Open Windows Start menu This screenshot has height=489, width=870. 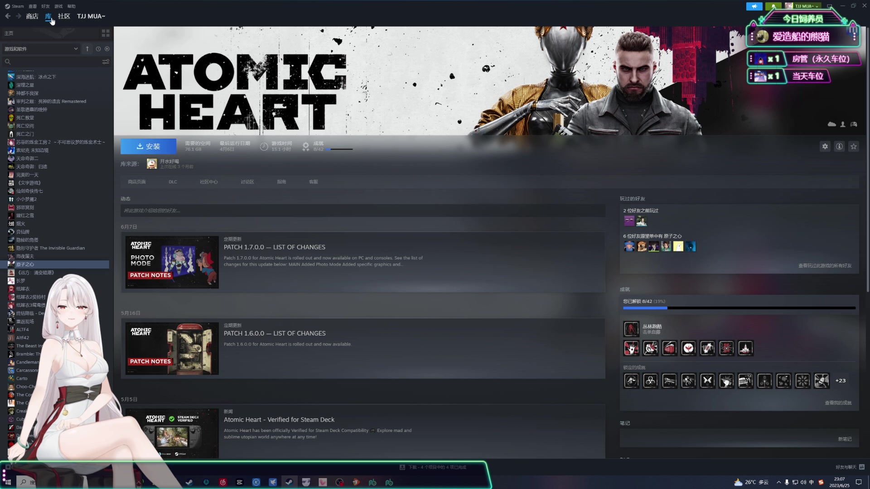point(8,482)
